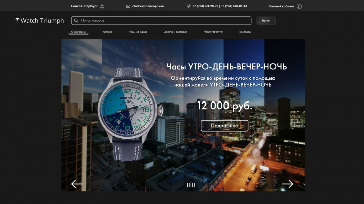Click the magnifier icon in search bar
The height and width of the screenshot is (204, 364).
pyautogui.click(x=76, y=20)
